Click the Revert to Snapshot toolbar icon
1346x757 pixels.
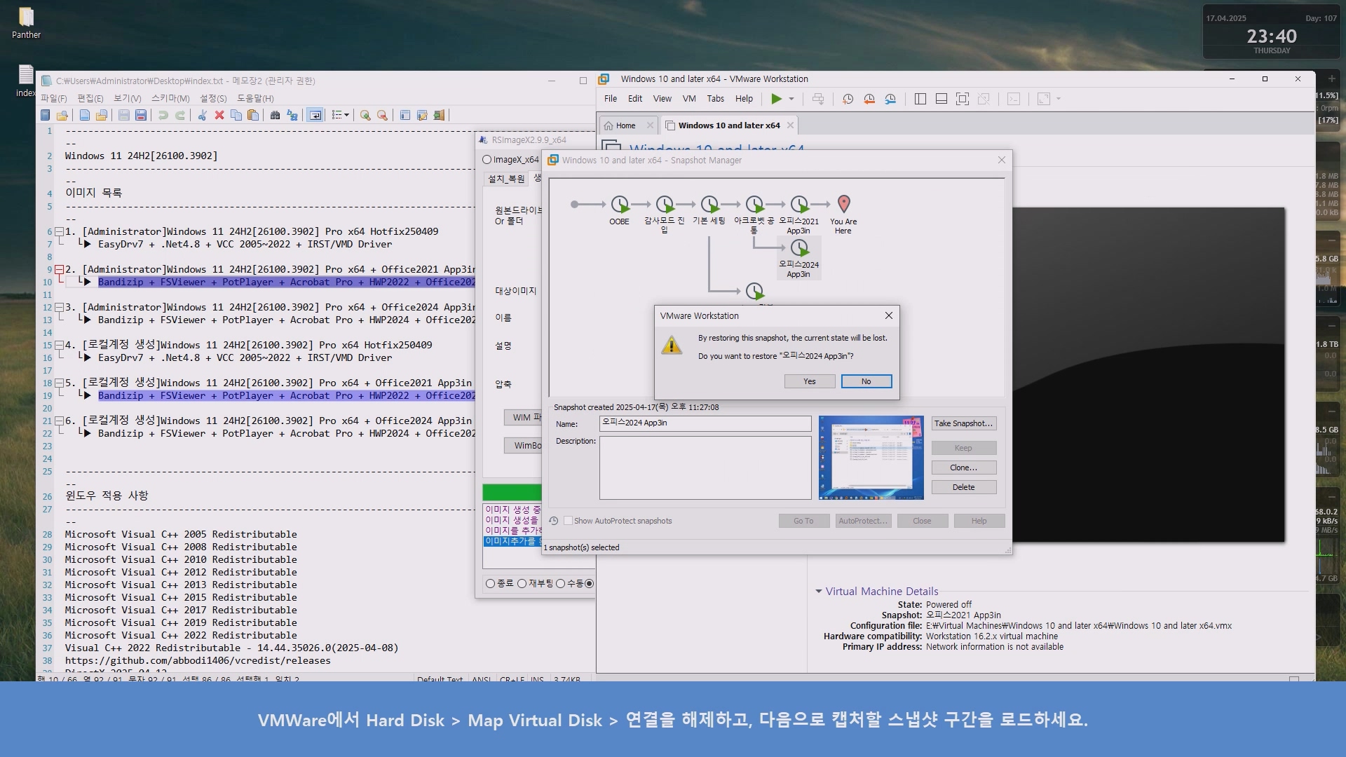[869, 99]
